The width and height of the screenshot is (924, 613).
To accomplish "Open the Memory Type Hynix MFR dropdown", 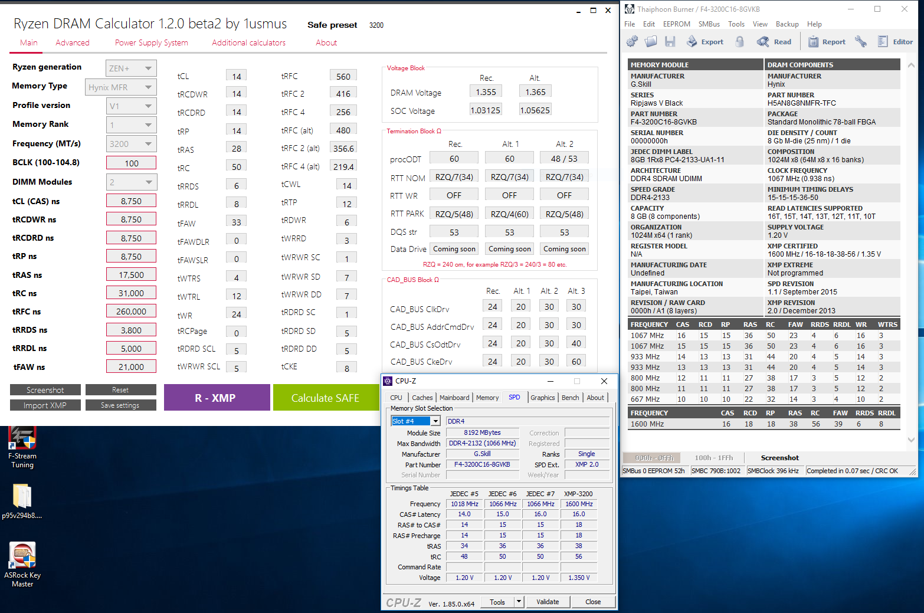I will pyautogui.click(x=120, y=87).
